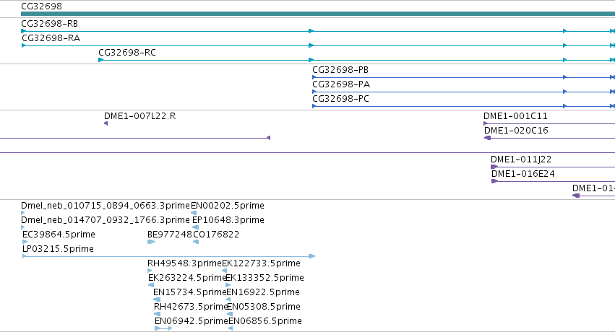Click the CG32698-RB transcript start arrow
Viewport: 615px width, 332px height.
24,31
